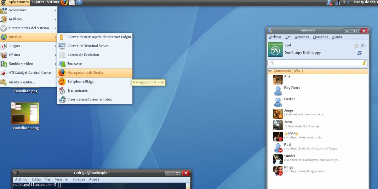378x189 pixels.
Task: Expand the Sonido y vídeo submenu
Action: pyautogui.click(x=28, y=64)
